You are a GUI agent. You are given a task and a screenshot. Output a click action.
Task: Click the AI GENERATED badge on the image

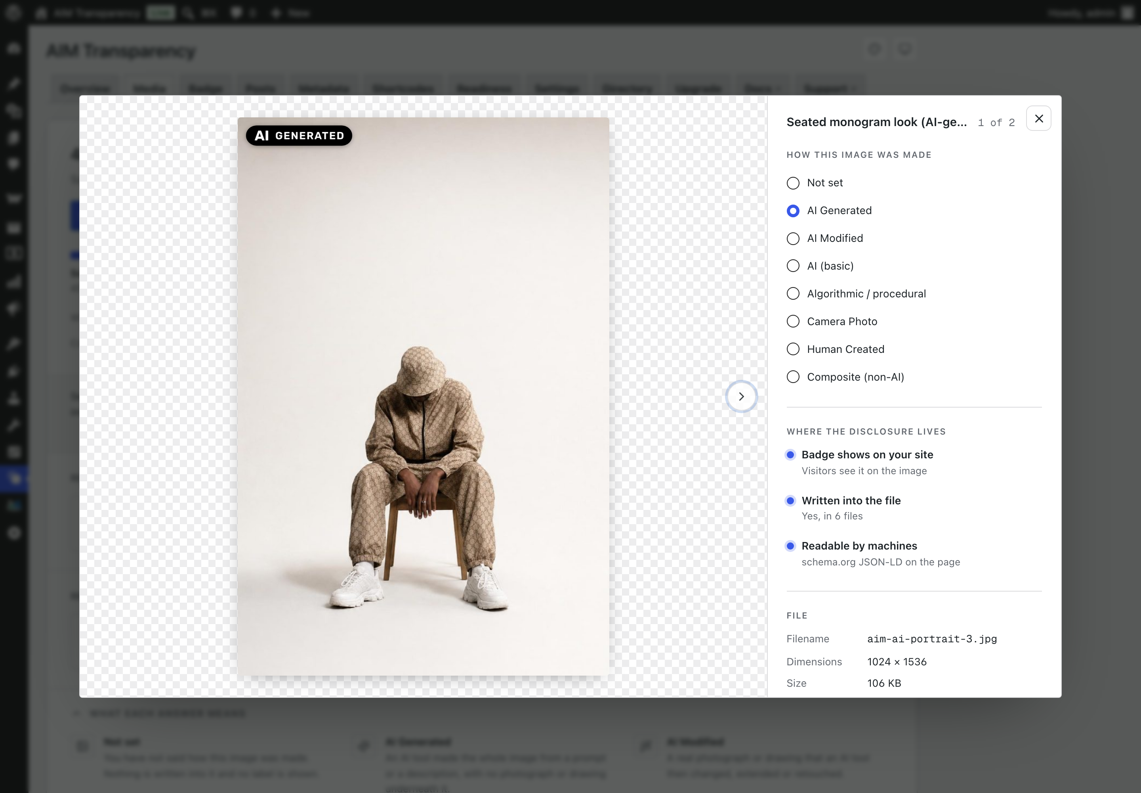pyautogui.click(x=299, y=136)
